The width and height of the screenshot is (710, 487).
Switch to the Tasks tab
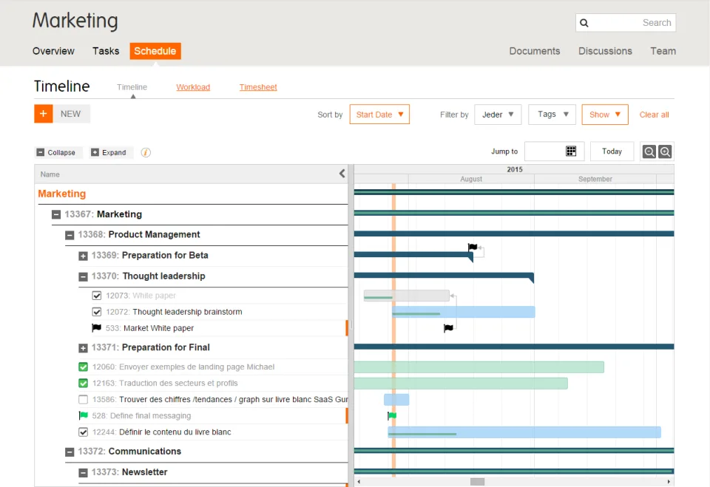click(106, 51)
